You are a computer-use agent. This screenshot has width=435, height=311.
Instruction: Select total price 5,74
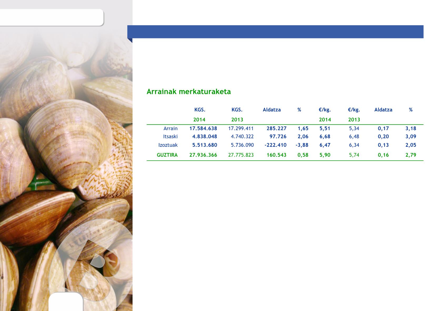coord(354,155)
